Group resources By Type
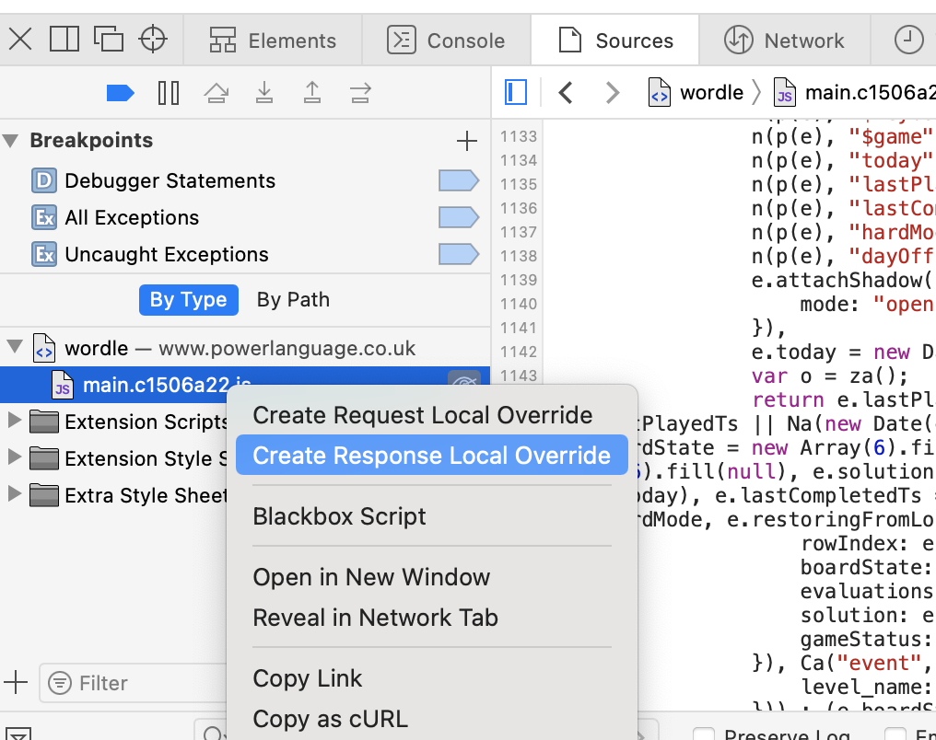The width and height of the screenshot is (936, 740). pyautogui.click(x=189, y=300)
